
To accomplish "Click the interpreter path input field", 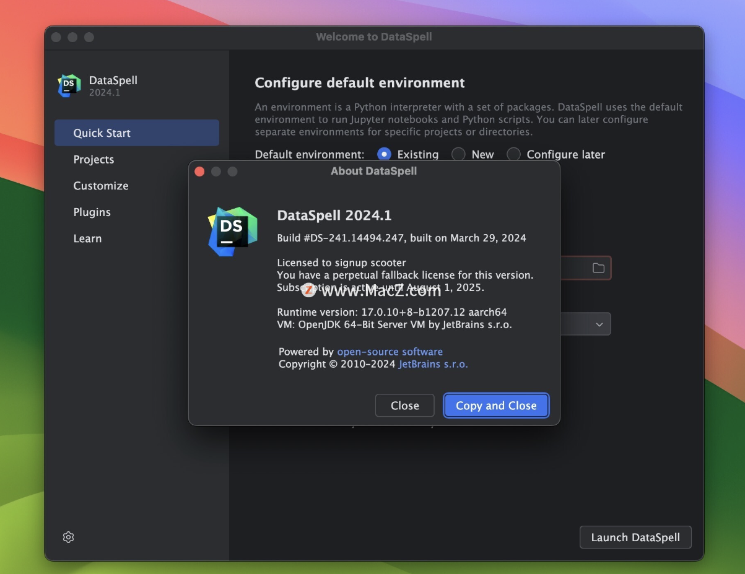I will coord(585,268).
